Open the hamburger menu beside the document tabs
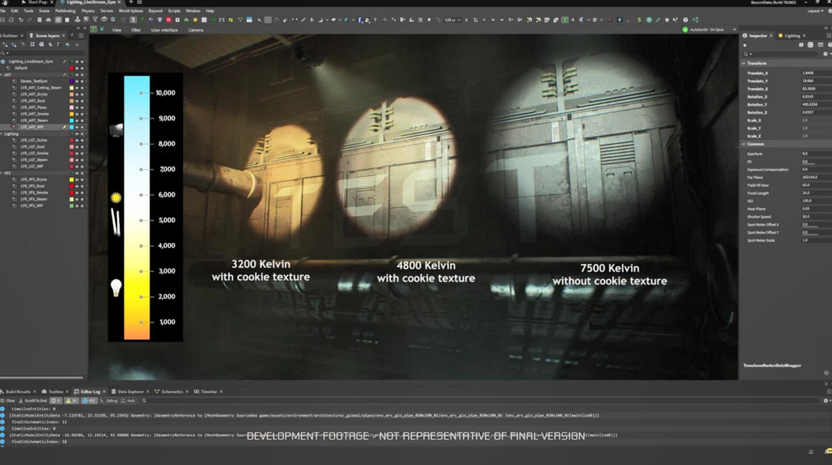 139,2
